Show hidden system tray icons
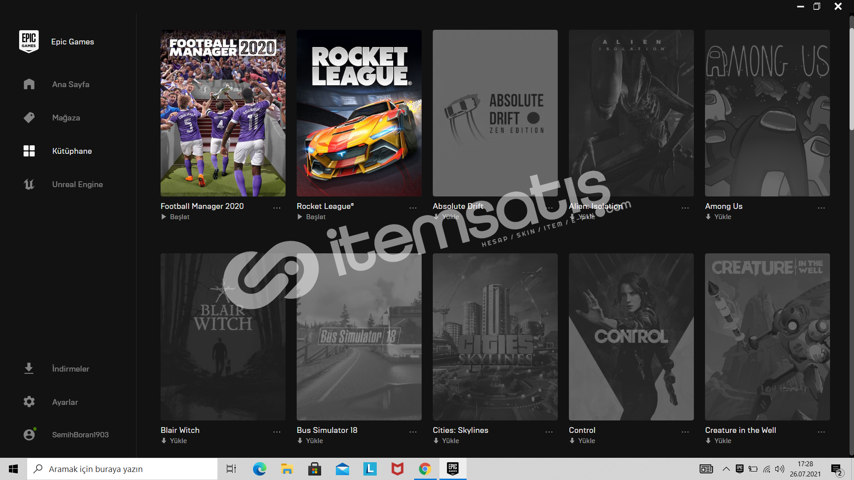The width and height of the screenshot is (854, 480). [x=726, y=469]
